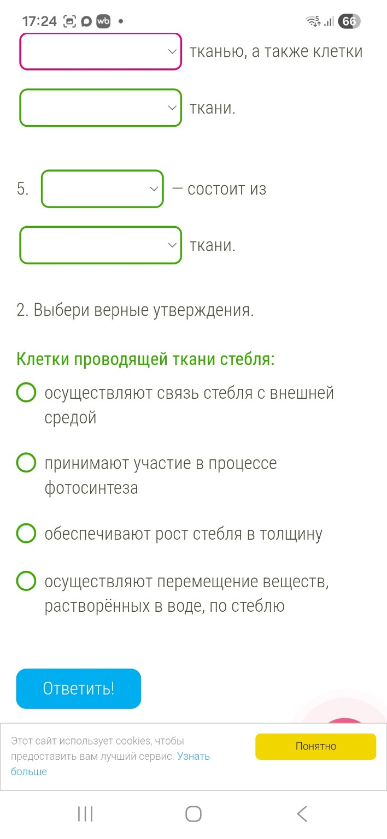
Task: Select answer about участие в фотосинтезе
Action: click(x=26, y=463)
